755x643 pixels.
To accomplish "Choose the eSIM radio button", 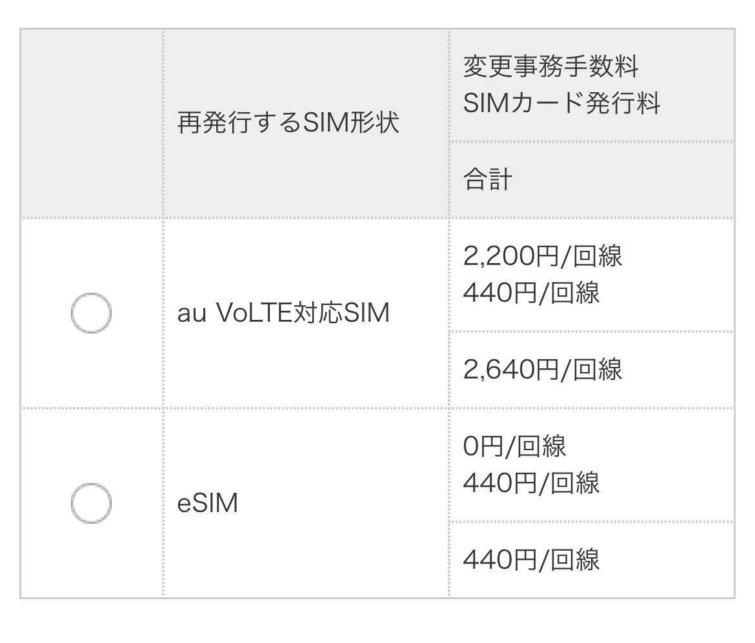I will (91, 503).
